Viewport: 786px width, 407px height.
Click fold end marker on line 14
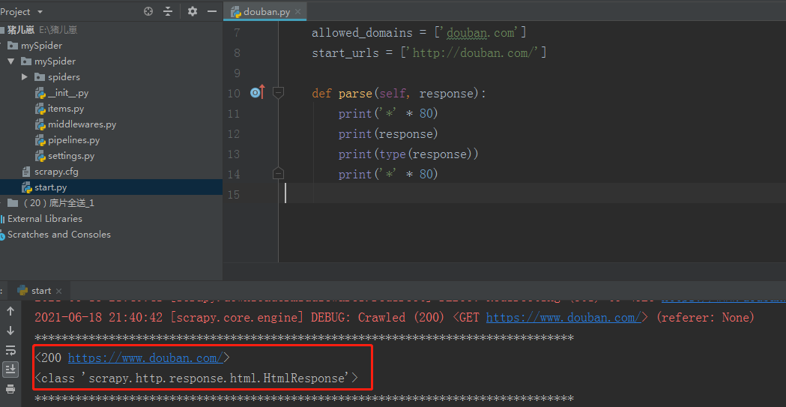click(x=278, y=173)
